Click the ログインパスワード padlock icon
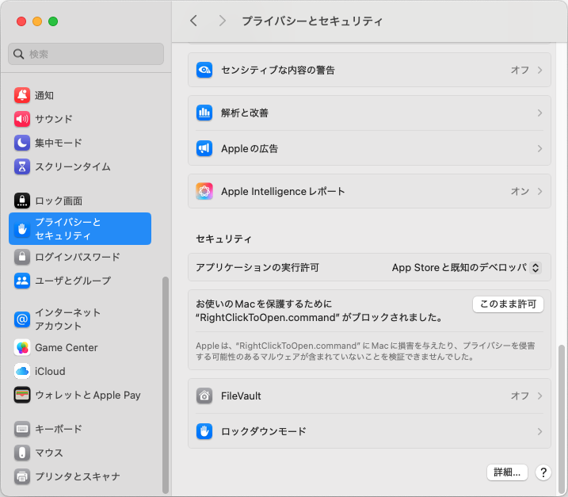The height and width of the screenshot is (497, 568). 22,257
